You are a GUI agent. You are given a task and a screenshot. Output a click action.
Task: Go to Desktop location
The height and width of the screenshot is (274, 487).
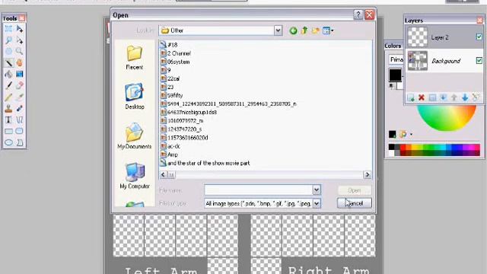pos(135,96)
